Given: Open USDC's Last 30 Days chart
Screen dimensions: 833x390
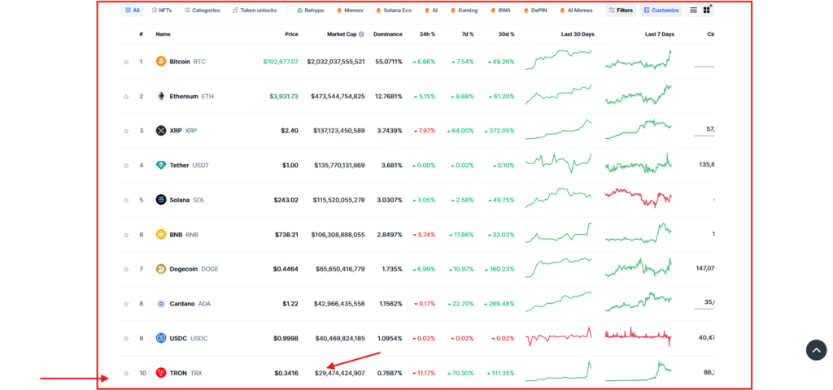Looking at the screenshot, I should pyautogui.click(x=558, y=337).
